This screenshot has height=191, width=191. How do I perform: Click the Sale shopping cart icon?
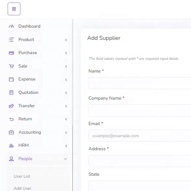point(11,66)
